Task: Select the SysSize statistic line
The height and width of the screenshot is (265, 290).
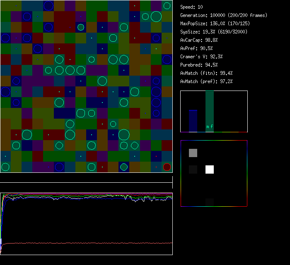Action: pyautogui.click(x=214, y=32)
